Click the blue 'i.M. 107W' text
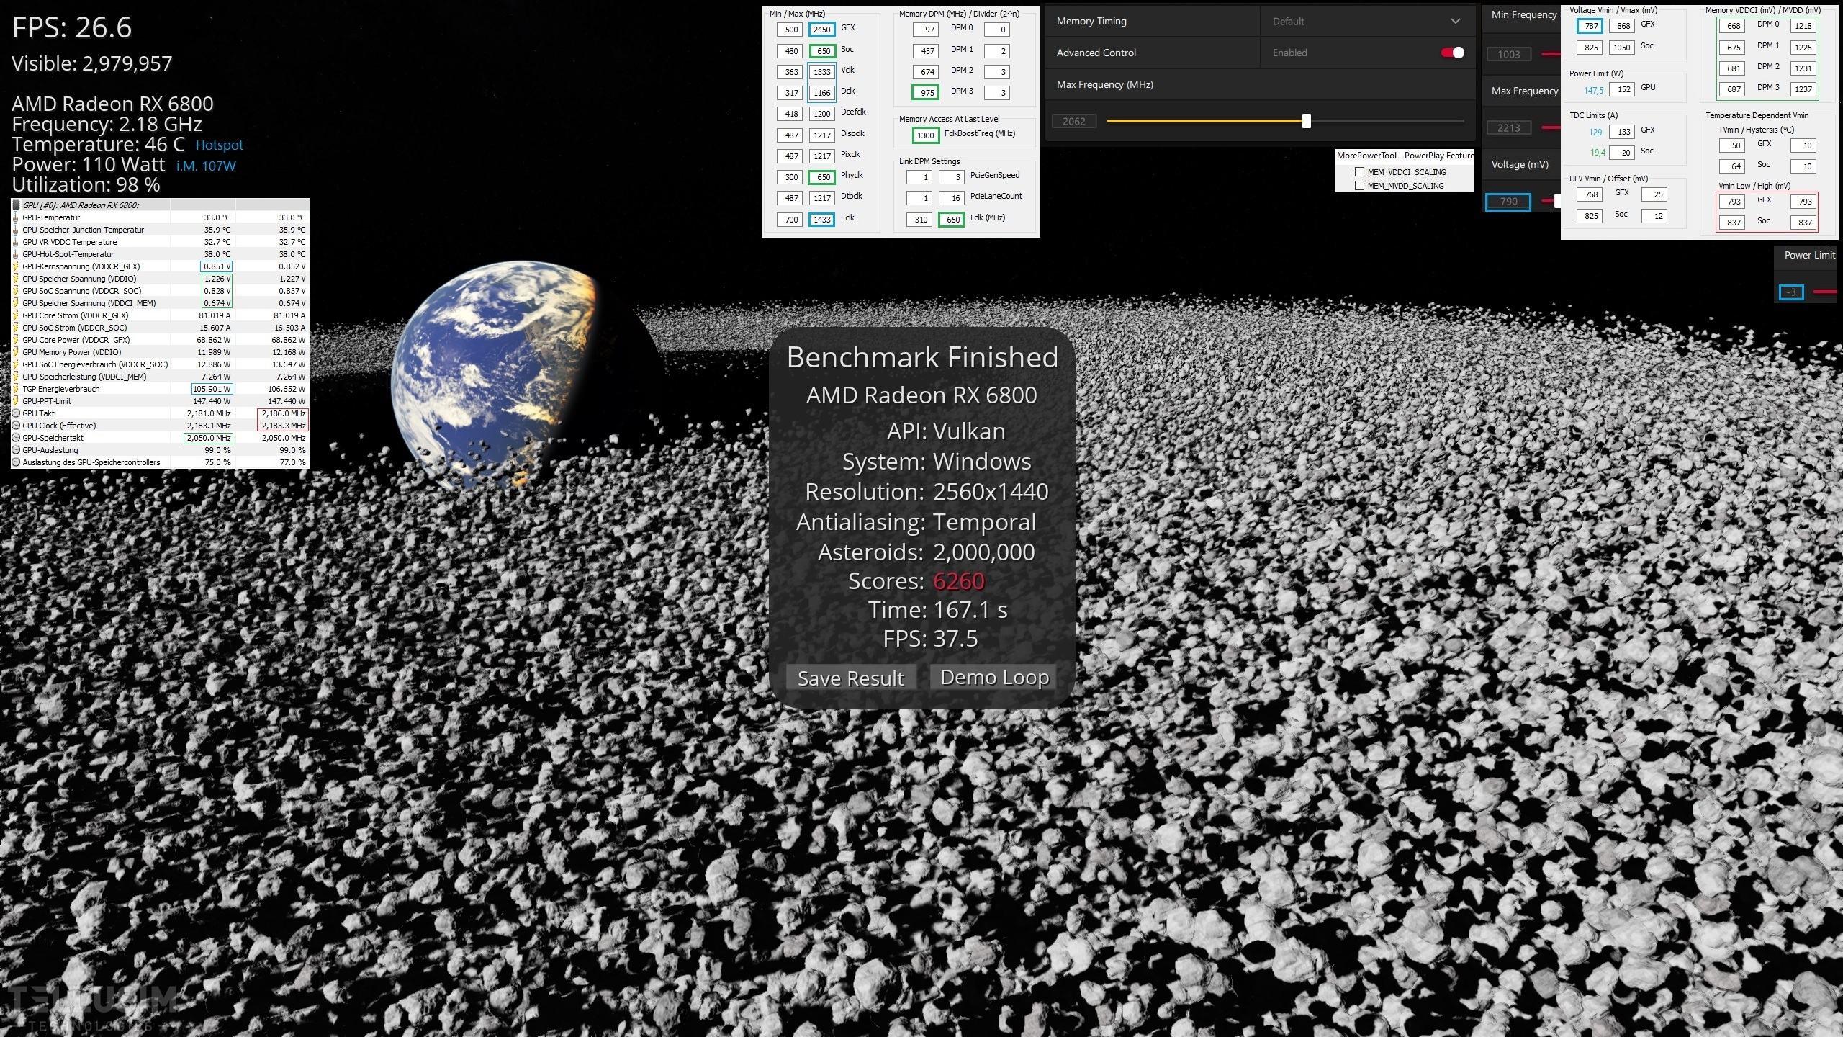This screenshot has height=1037, width=1843. coord(206,166)
